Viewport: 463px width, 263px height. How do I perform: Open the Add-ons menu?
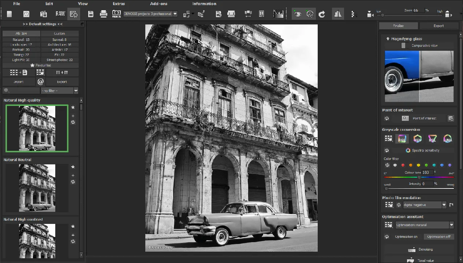tap(159, 4)
